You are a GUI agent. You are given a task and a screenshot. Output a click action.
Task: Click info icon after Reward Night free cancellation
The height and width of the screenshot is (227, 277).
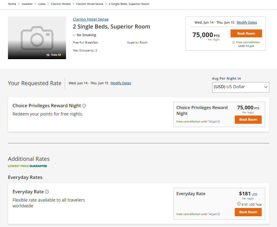219,122
